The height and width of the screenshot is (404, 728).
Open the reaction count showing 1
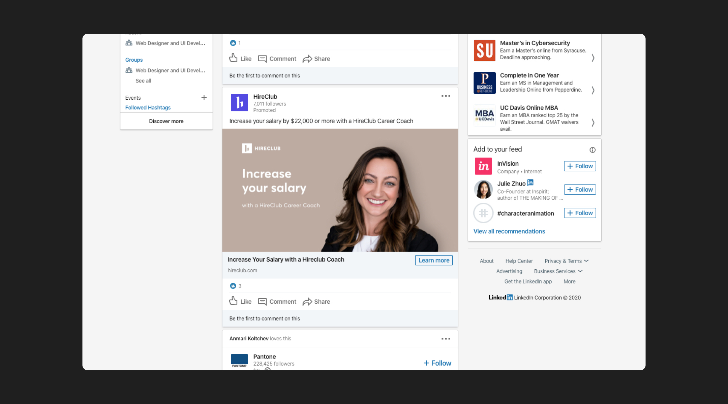coord(235,43)
